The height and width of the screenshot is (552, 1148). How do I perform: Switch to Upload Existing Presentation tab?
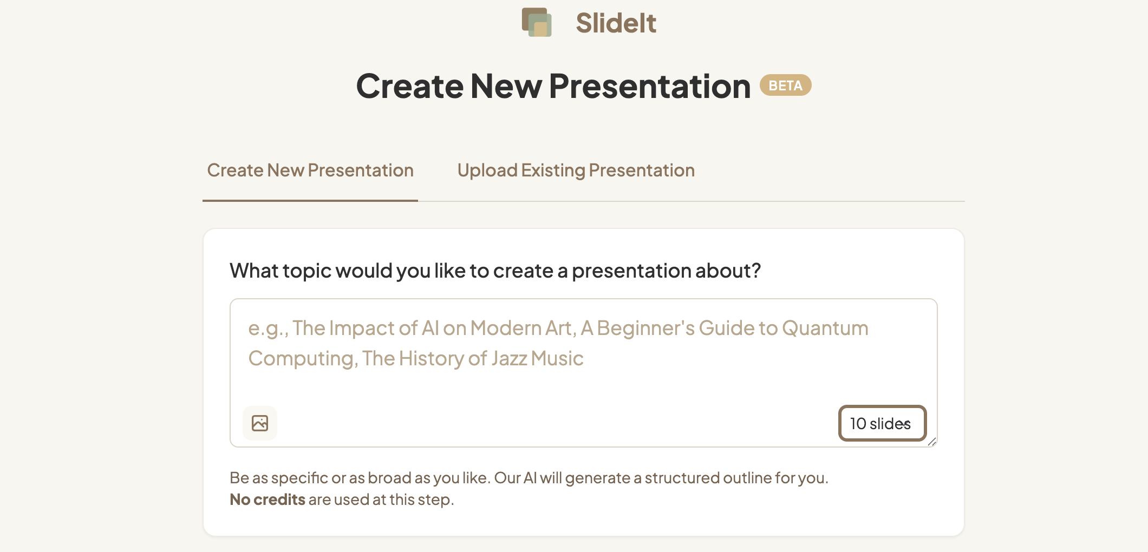pos(576,170)
